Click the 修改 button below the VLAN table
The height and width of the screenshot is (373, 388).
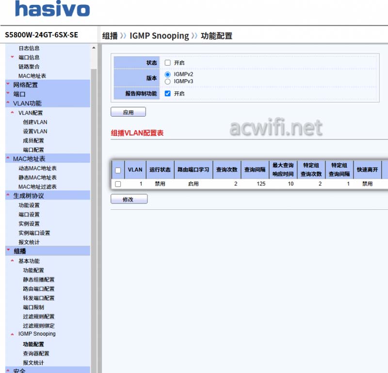coord(129,199)
